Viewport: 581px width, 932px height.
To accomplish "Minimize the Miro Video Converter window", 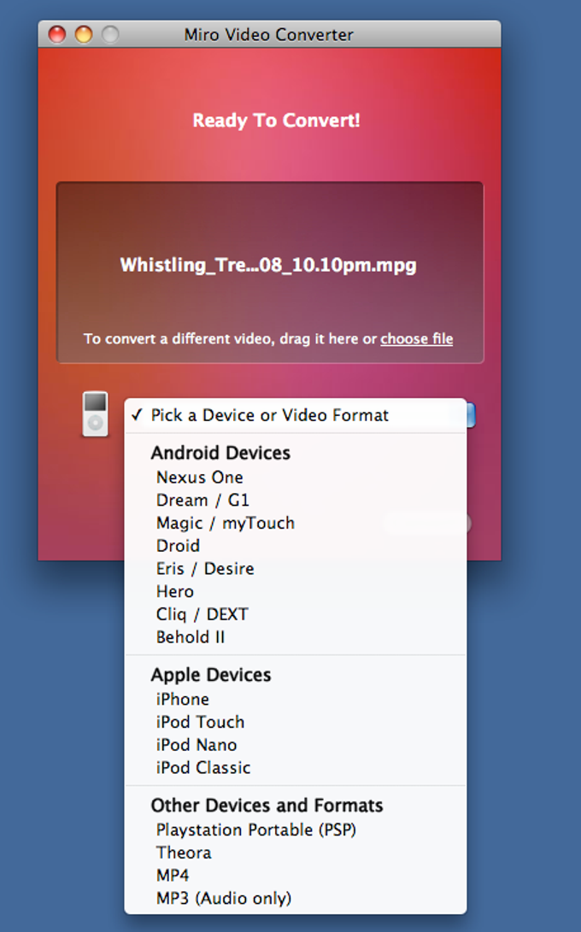I will 84,34.
